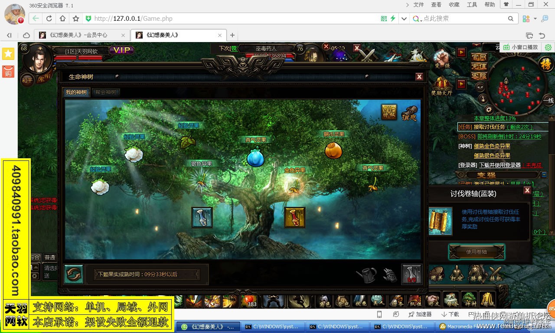
Task: Open the 美人 beauty icon
Action: pos(378,300)
